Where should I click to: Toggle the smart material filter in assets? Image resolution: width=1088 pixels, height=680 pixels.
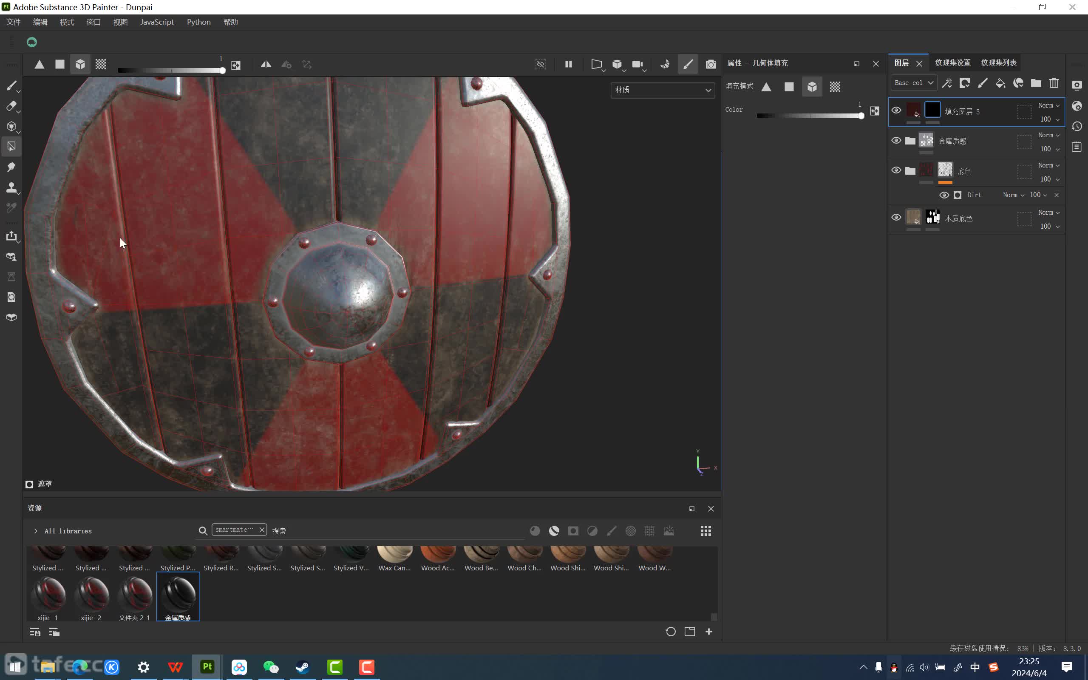coord(554,531)
